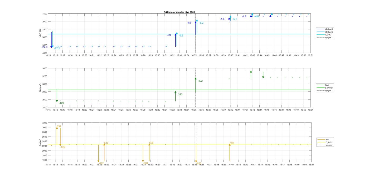This screenshot has width=369, height=182.
Task: Click the "3400" tick on the Pitch axis
Action: tap(45, 68)
